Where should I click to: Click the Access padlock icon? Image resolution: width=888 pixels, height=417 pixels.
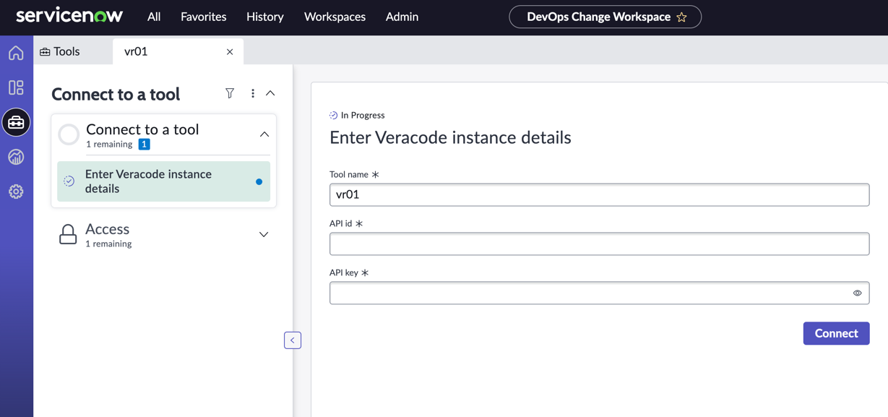[x=68, y=234]
